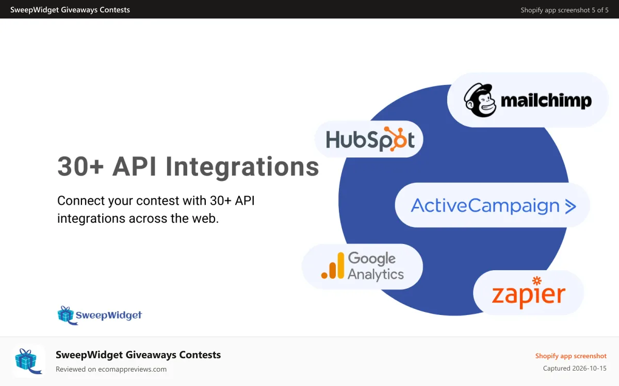
Task: Click the "Captured 2026-10-15" date text
Action: (575, 369)
